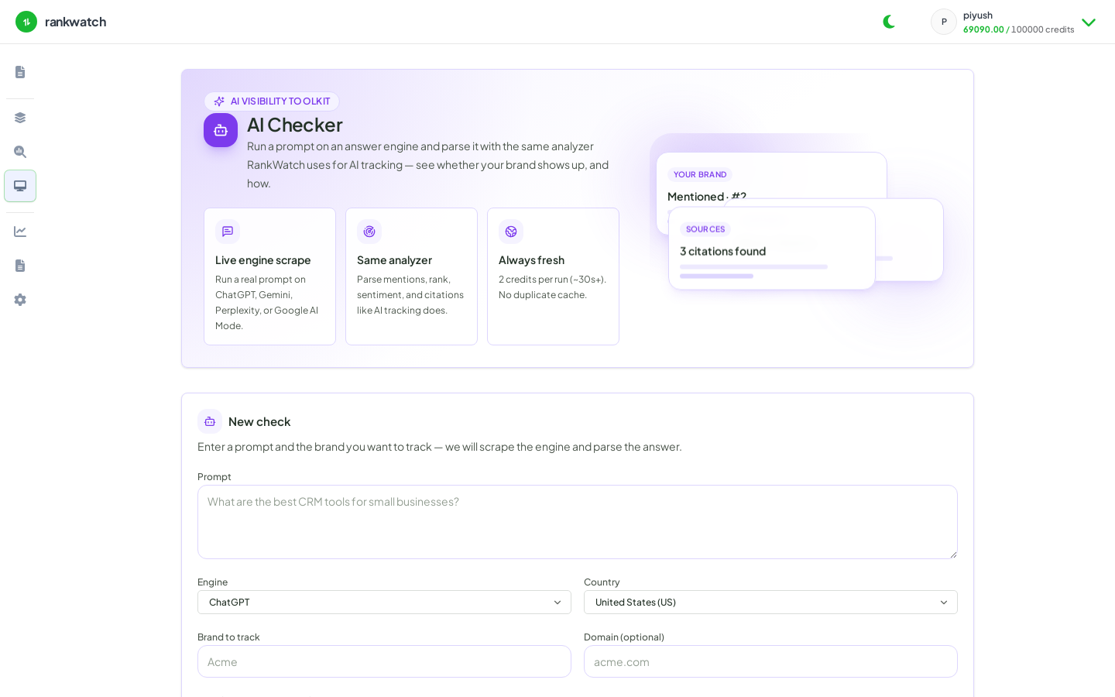This screenshot has height=697, width=1115.
Task: Click the Country field label
Action: (x=602, y=582)
